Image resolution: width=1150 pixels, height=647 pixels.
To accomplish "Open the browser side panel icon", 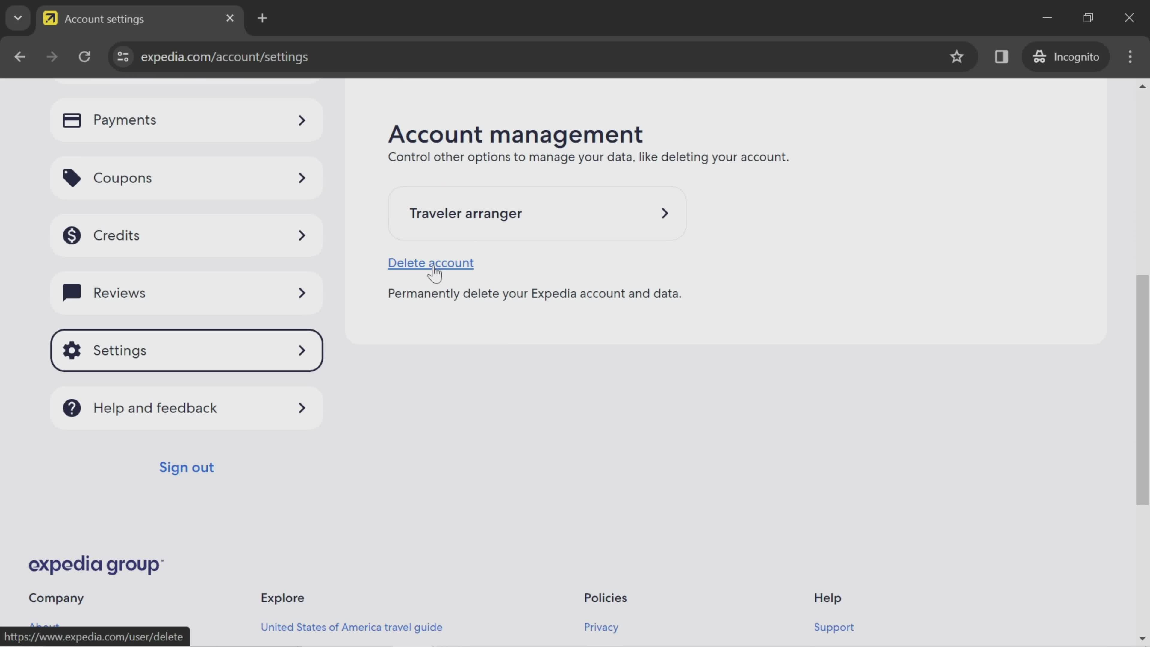I will tap(1001, 57).
